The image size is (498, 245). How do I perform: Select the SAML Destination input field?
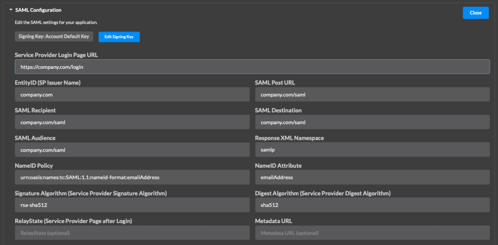372,122
